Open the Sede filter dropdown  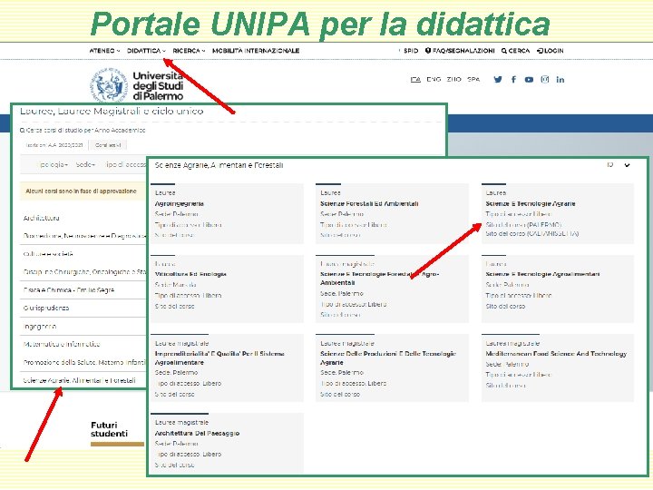point(85,164)
